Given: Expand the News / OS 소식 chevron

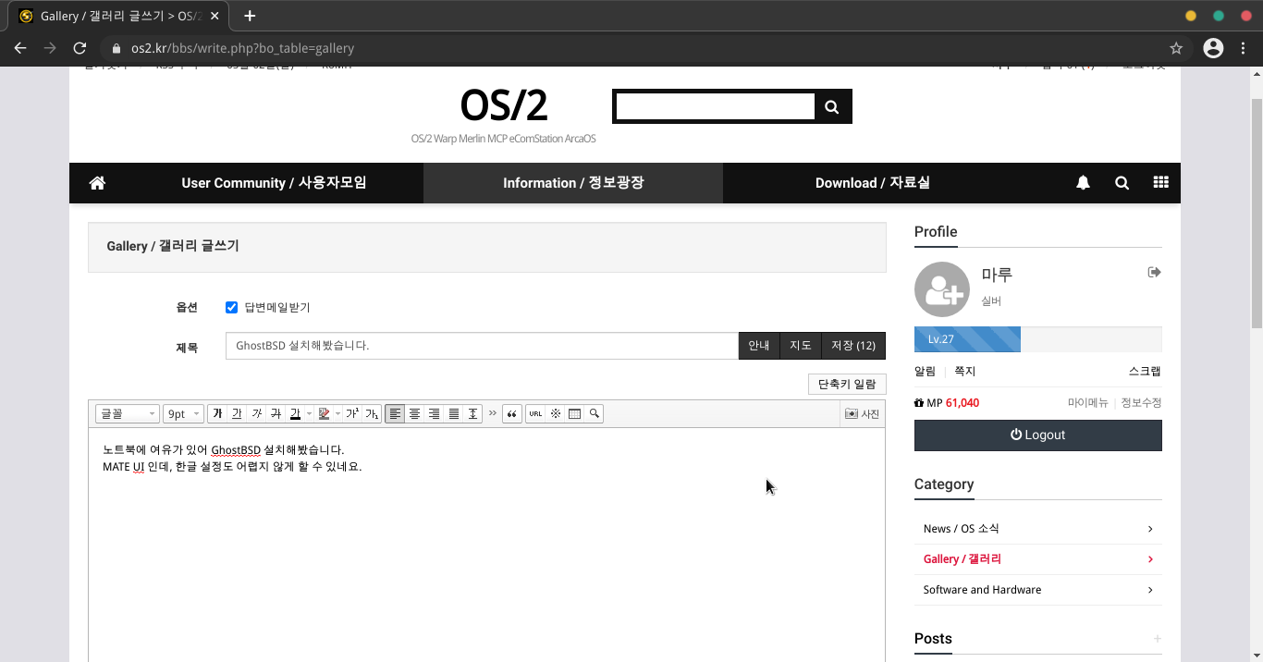Looking at the screenshot, I should 1150,529.
